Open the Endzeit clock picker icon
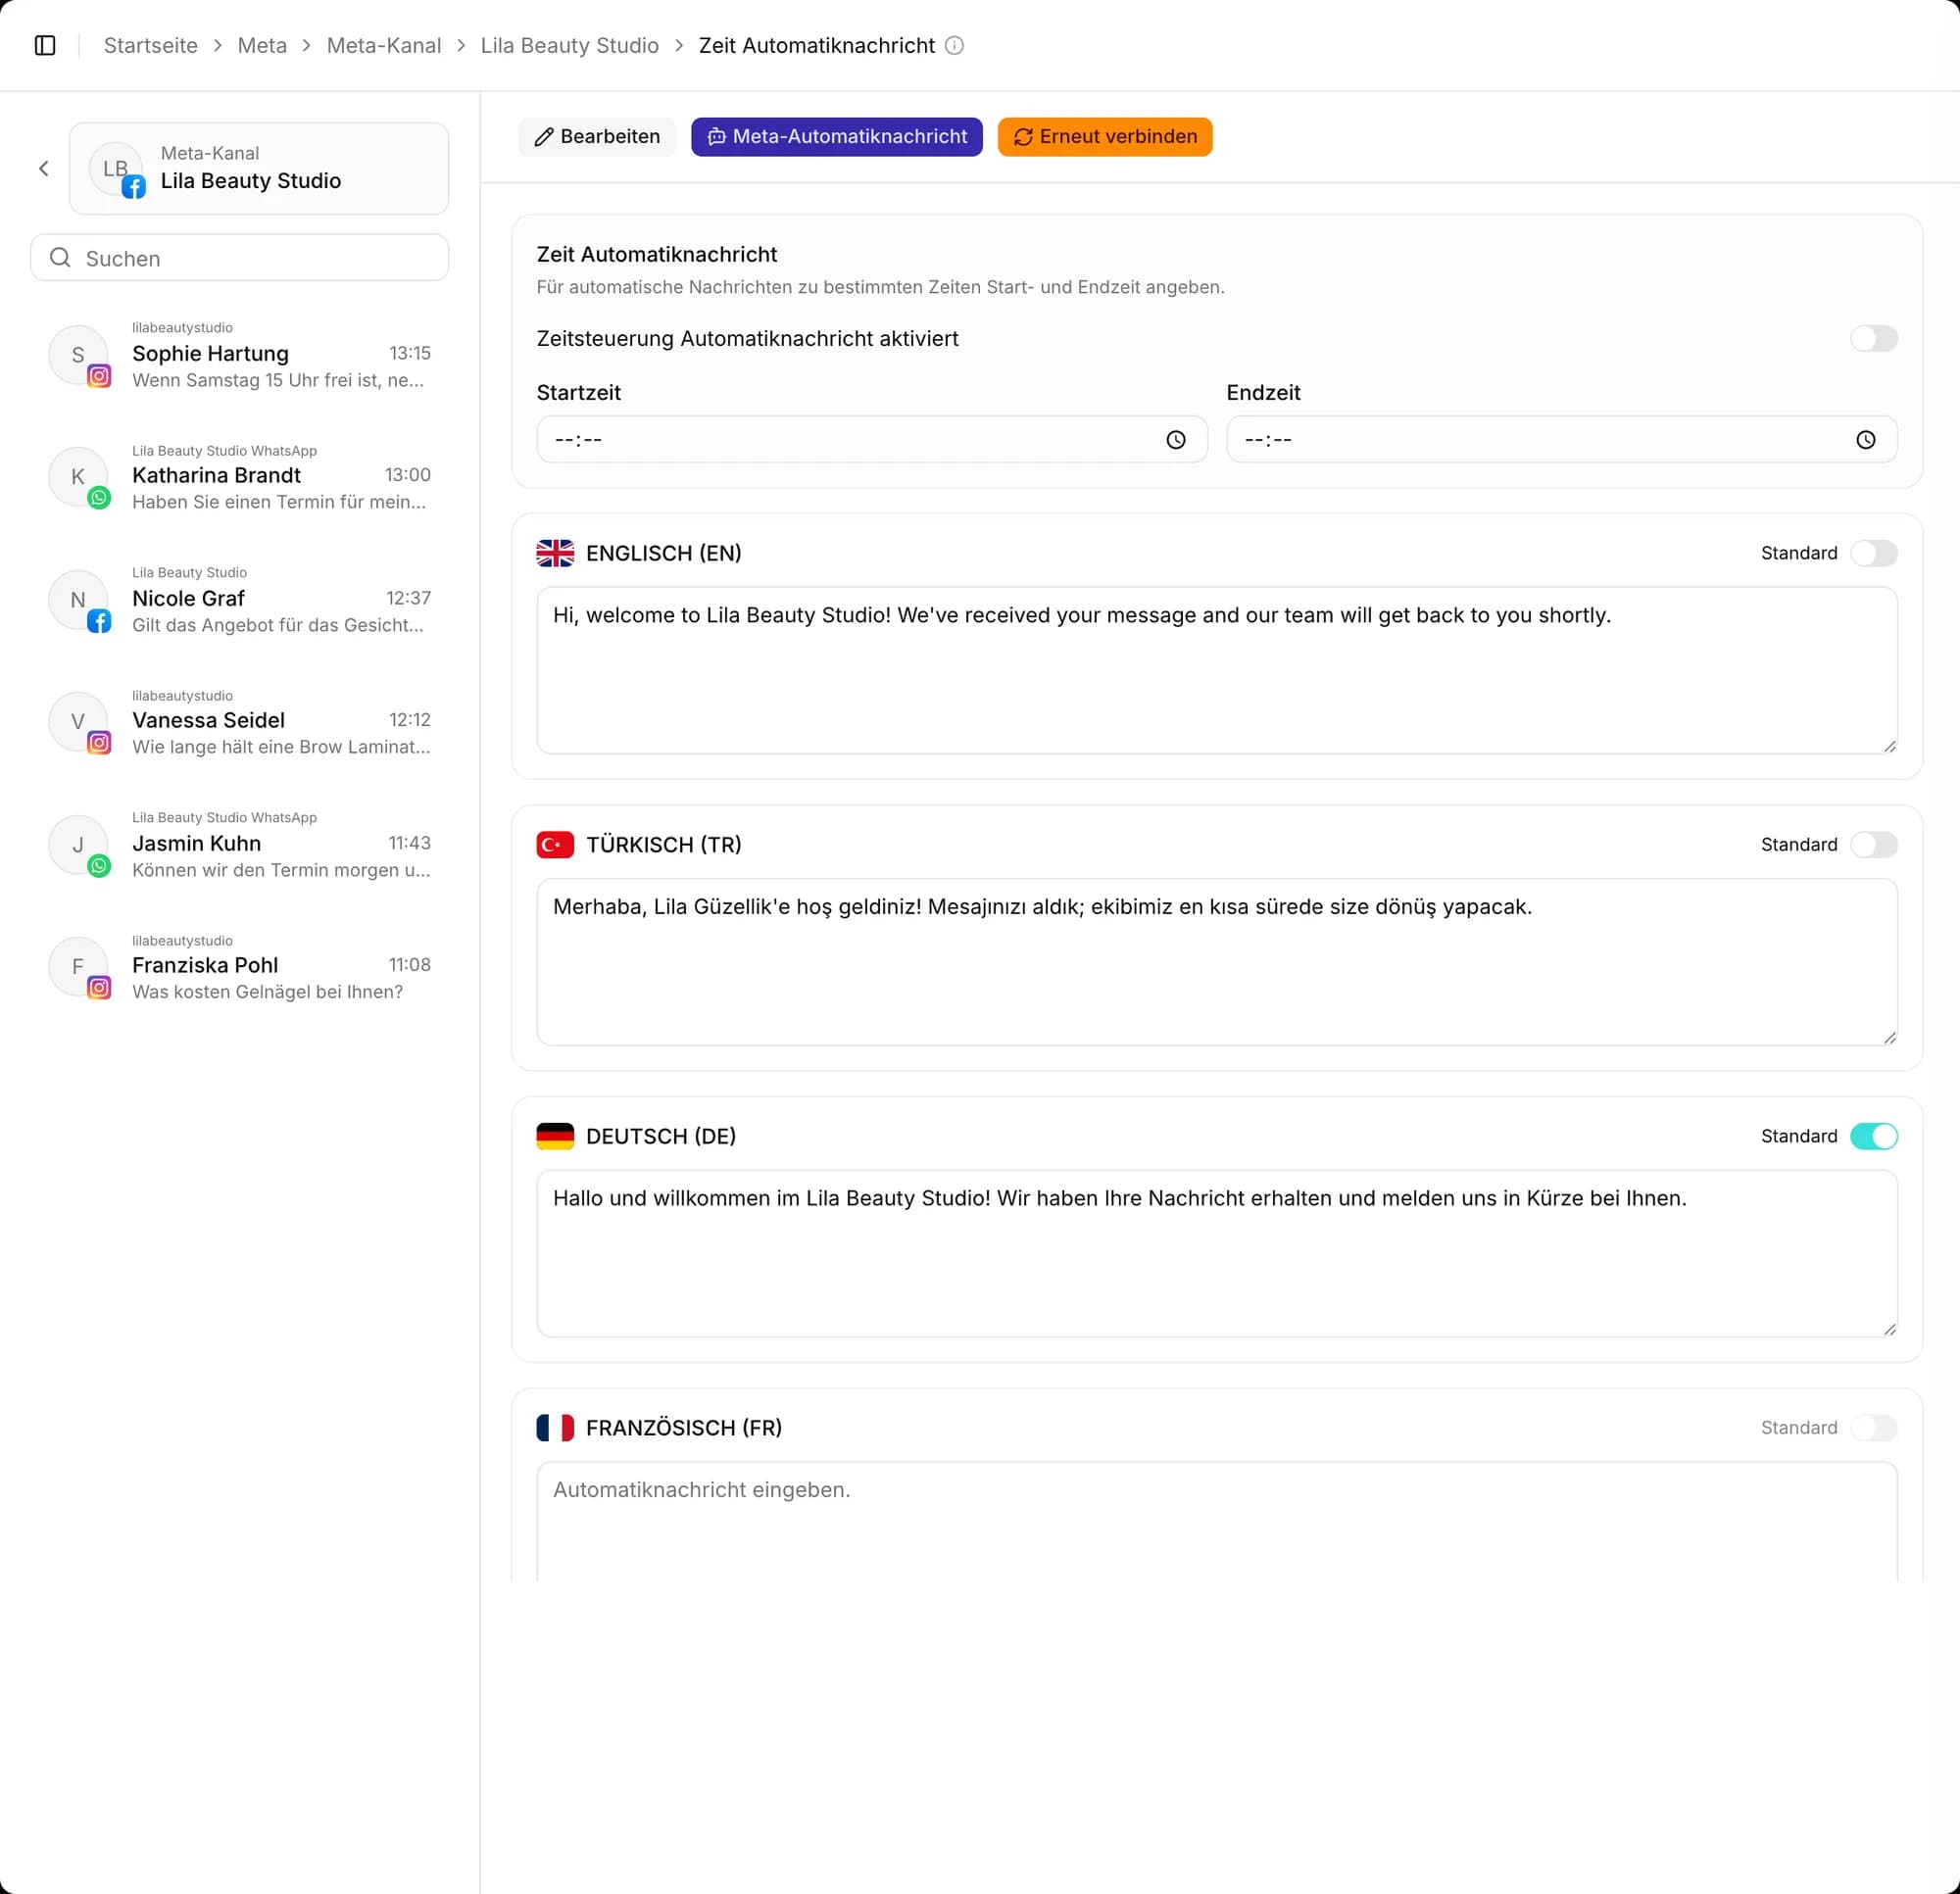1960x1894 pixels. (x=1866, y=440)
